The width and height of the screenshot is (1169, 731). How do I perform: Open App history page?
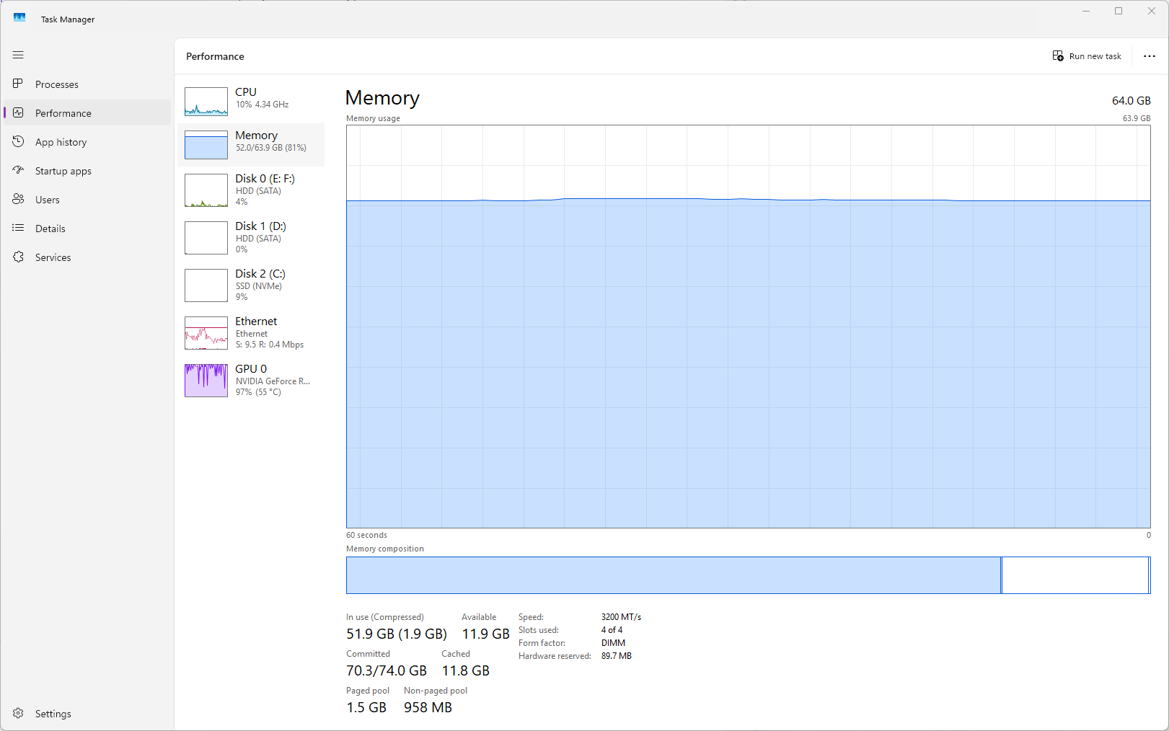(x=61, y=142)
